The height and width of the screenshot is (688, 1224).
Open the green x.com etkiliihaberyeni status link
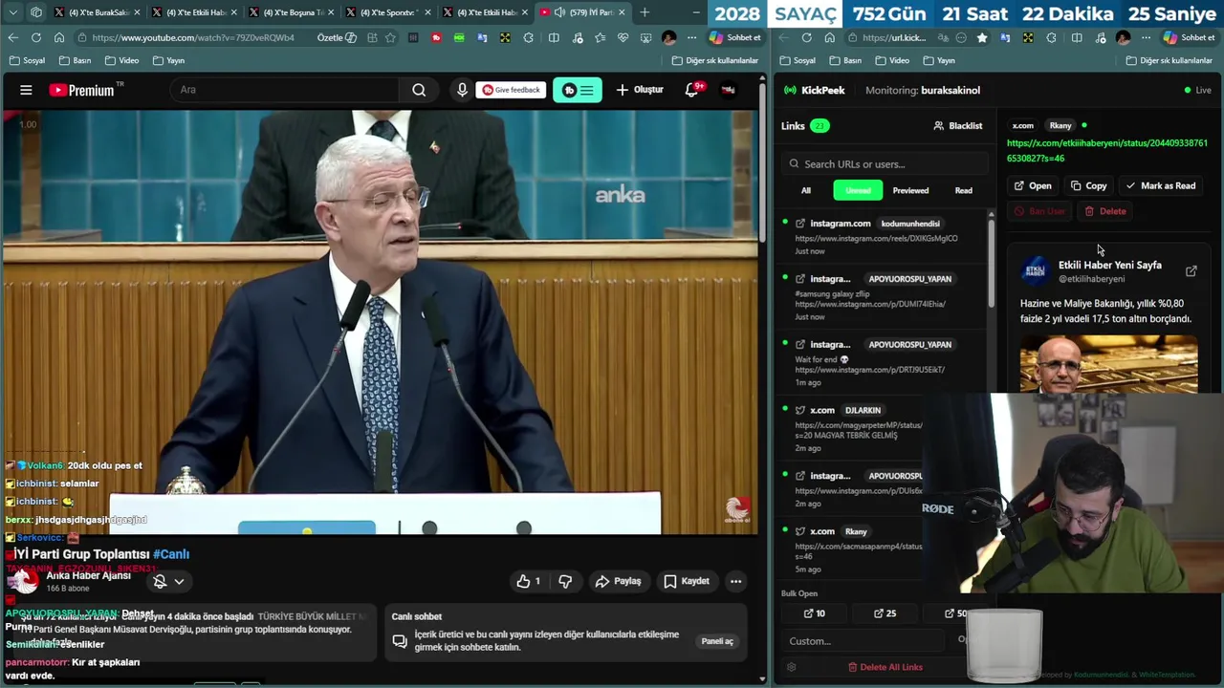click(x=1106, y=150)
